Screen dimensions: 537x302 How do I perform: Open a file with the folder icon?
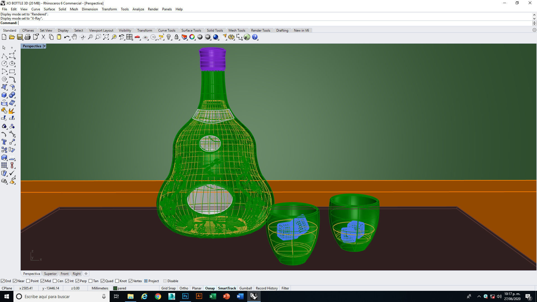click(x=12, y=37)
